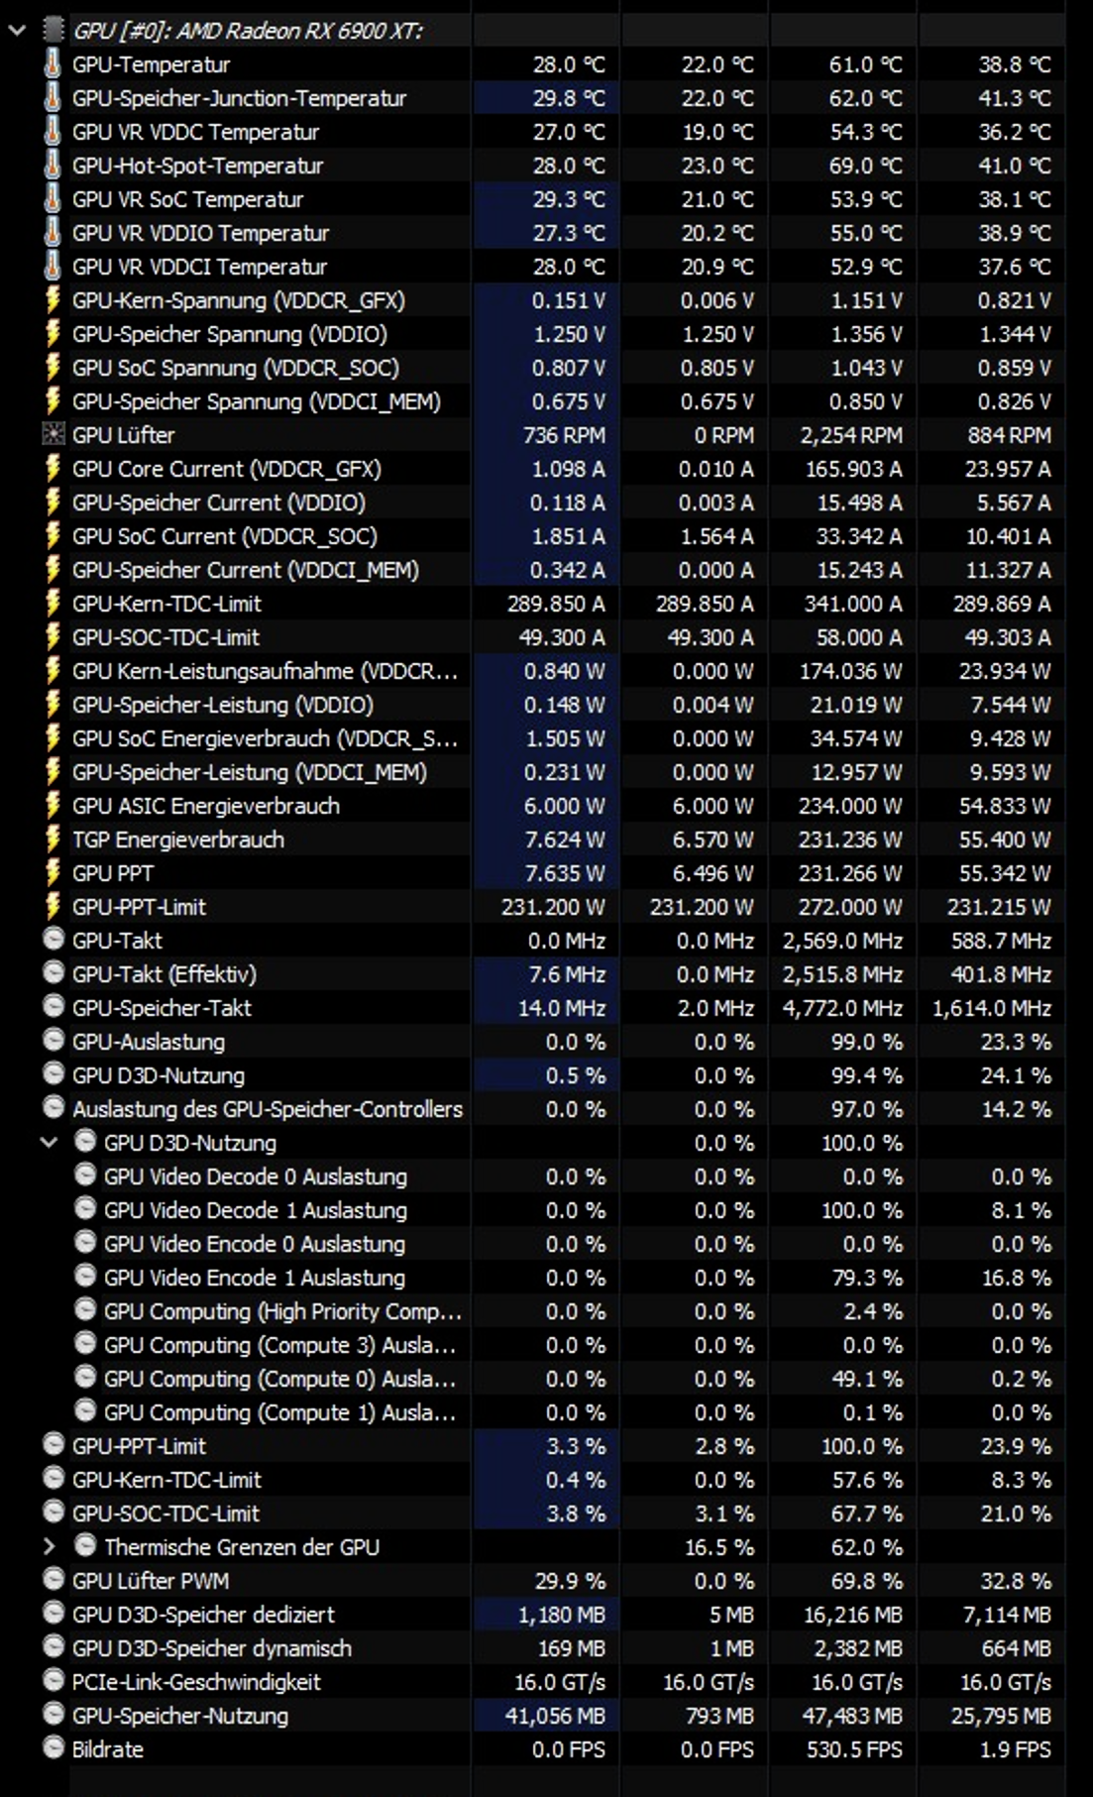This screenshot has width=1093, height=1797.
Task: Click lightning icon of GPU-Kern-Spannung (VDDCR_GFX)
Action: pyautogui.click(x=53, y=300)
